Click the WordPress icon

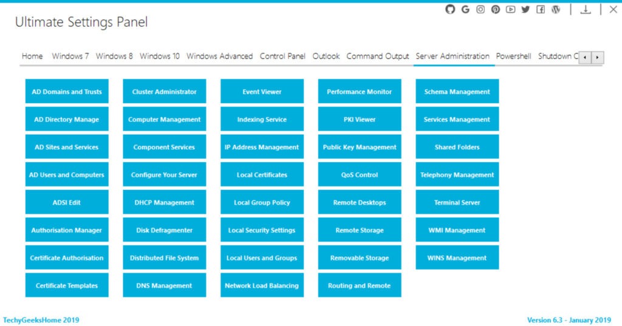click(x=556, y=9)
